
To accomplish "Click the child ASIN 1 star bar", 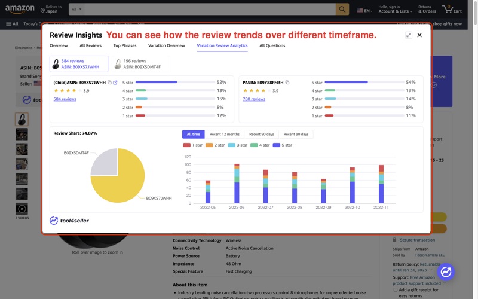I will (x=175, y=115).
